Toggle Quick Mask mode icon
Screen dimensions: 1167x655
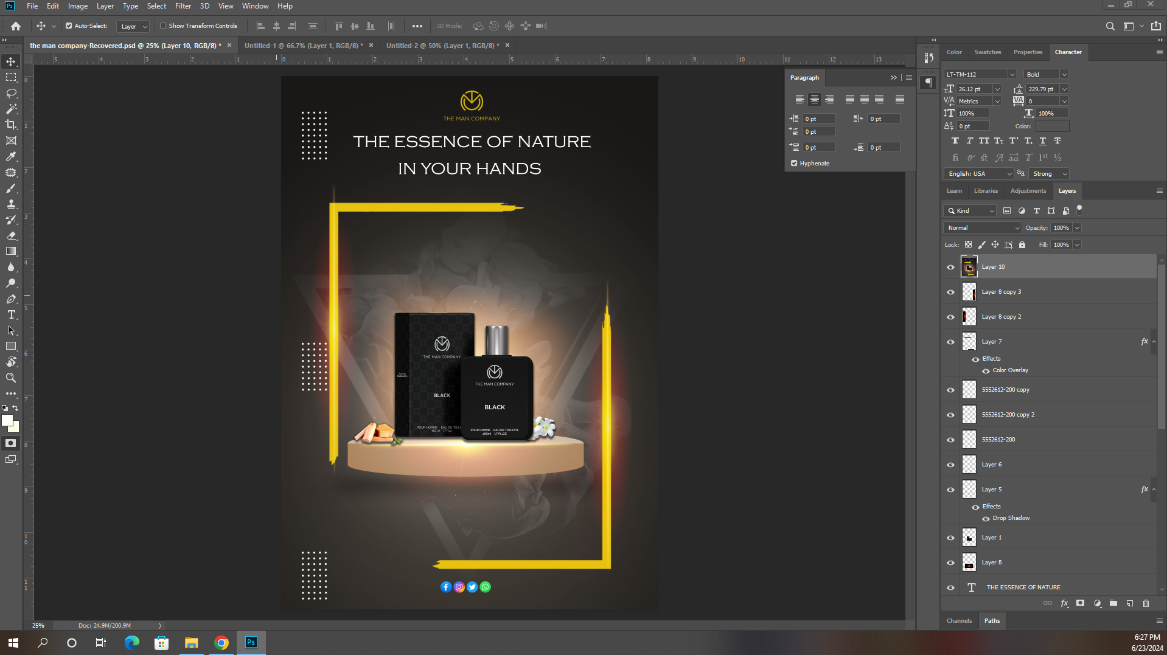[11, 443]
